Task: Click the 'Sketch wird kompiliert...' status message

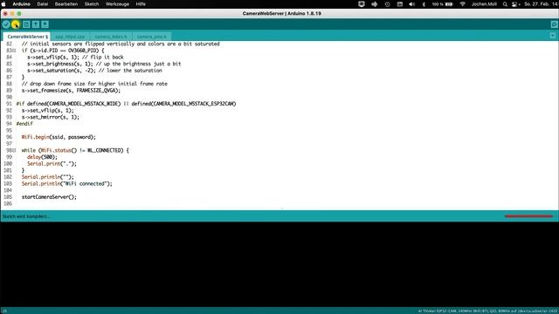Action: tap(25, 216)
